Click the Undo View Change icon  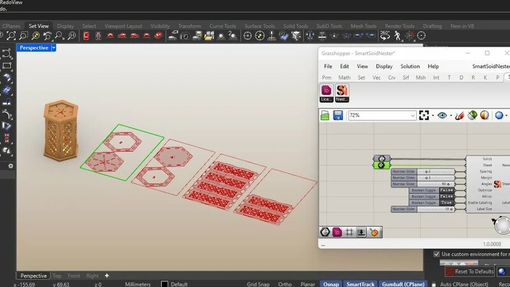coord(47,36)
